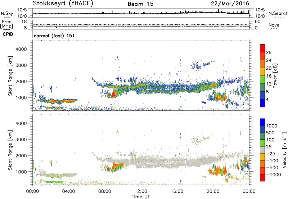Click the "20:00" time axis label
288x199 pixels.
pos(213,191)
